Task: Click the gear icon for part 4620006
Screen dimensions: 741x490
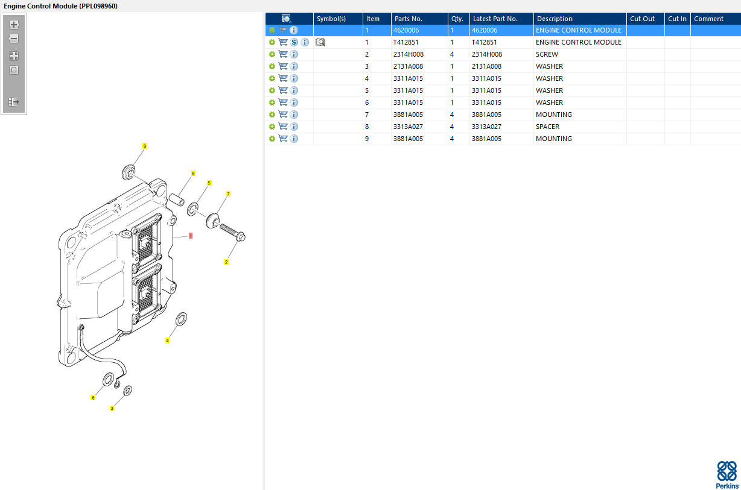Action: [272, 30]
